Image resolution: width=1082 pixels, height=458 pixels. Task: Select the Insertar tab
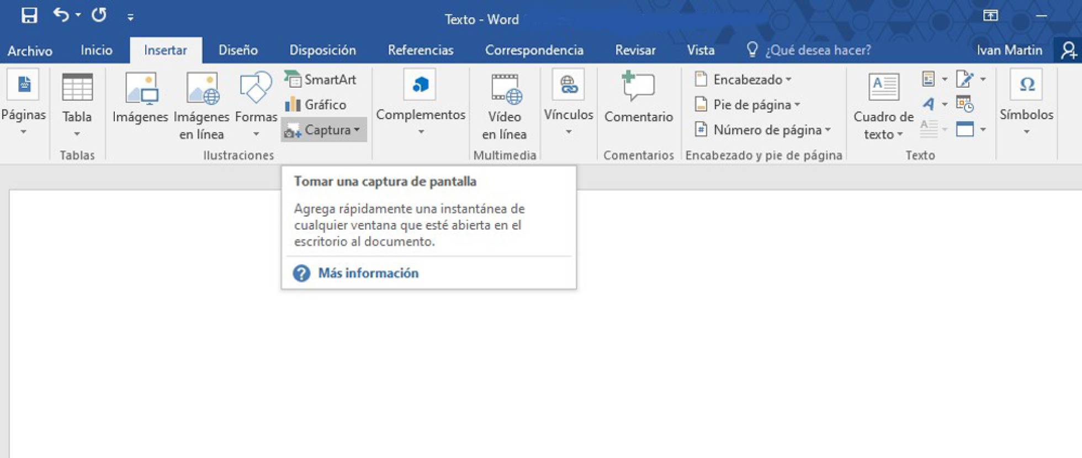click(166, 50)
